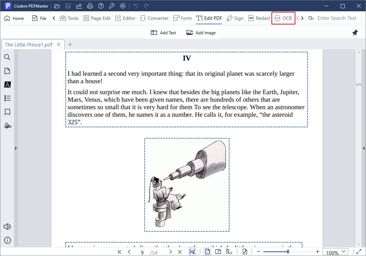Add a new document tab
This screenshot has width=366, height=256.
click(70, 44)
